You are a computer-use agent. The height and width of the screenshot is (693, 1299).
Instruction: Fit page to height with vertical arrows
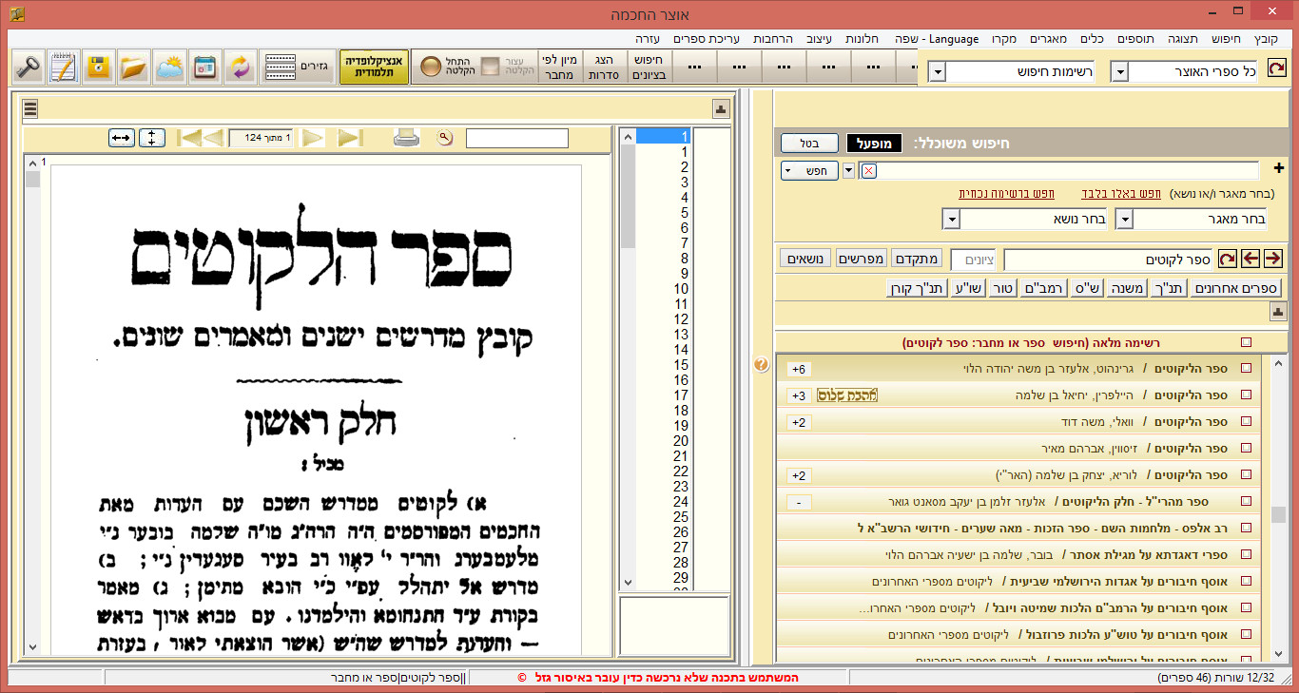[x=152, y=138]
